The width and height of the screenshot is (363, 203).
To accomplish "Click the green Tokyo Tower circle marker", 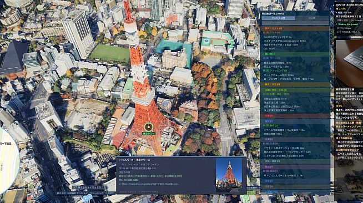I will [149, 127].
